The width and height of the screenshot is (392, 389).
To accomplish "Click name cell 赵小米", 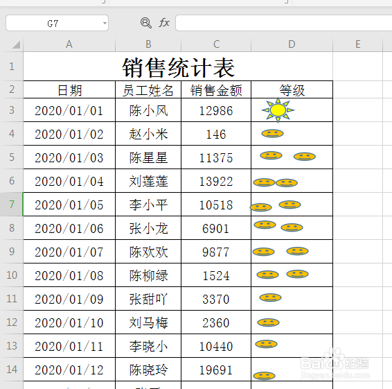I will click(148, 134).
